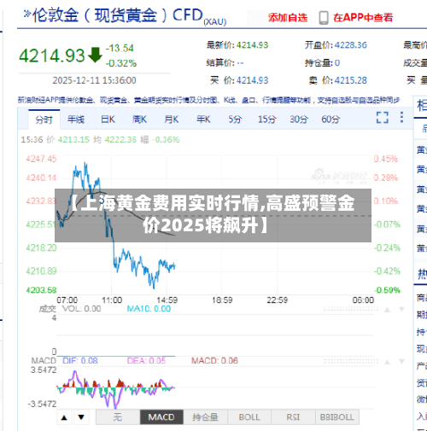Click the fullscreen expand chart icon
The width and height of the screenshot is (427, 431).
(382, 117)
